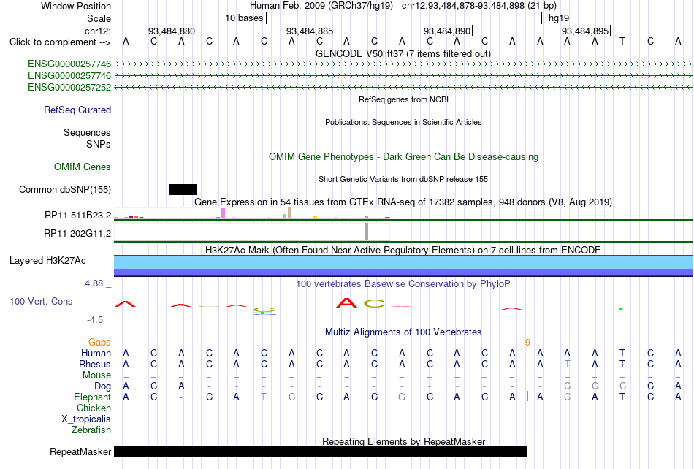Open 'Publications: Sequences in Scientific Articles' title
The image size is (694, 469).
pyautogui.click(x=403, y=122)
